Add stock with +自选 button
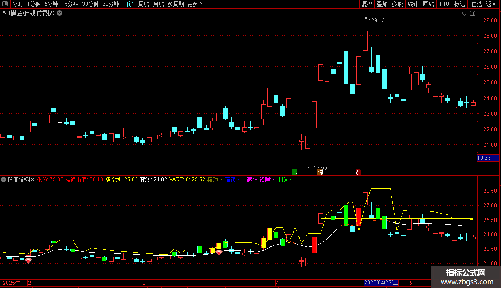 pyautogui.click(x=475, y=4)
